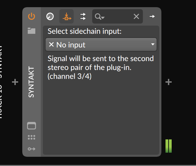The height and width of the screenshot is (166, 196).
Task: Add device before SYNTAKT using left plus
Action: tap(15, 82)
